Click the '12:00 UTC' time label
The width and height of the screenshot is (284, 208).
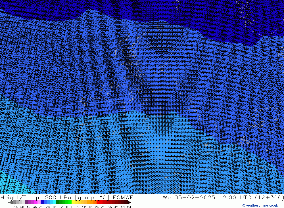tap(235, 197)
